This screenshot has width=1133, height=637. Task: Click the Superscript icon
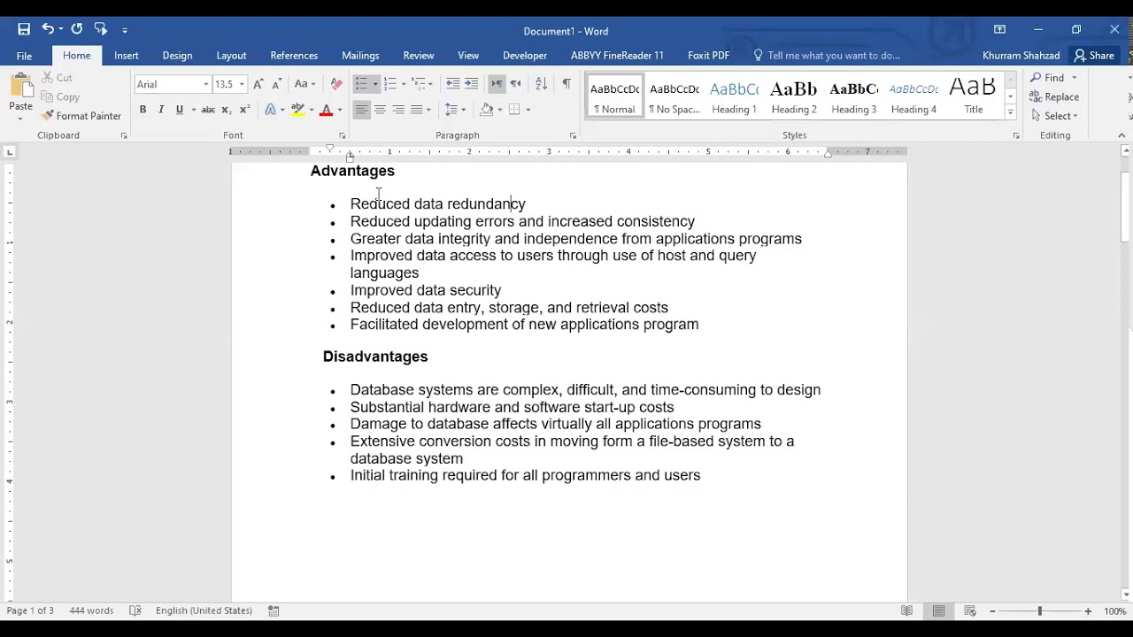(244, 110)
